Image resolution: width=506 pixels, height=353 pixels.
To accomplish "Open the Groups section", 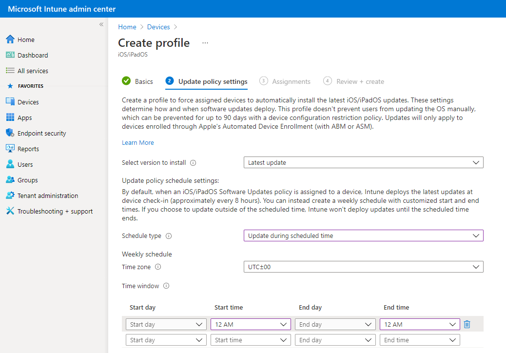I will [x=27, y=179].
